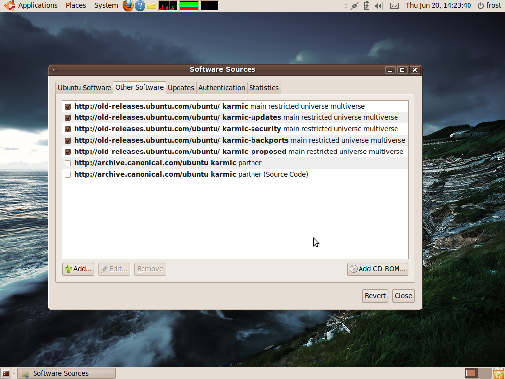Open the Help icon in the top panel

[x=140, y=6]
